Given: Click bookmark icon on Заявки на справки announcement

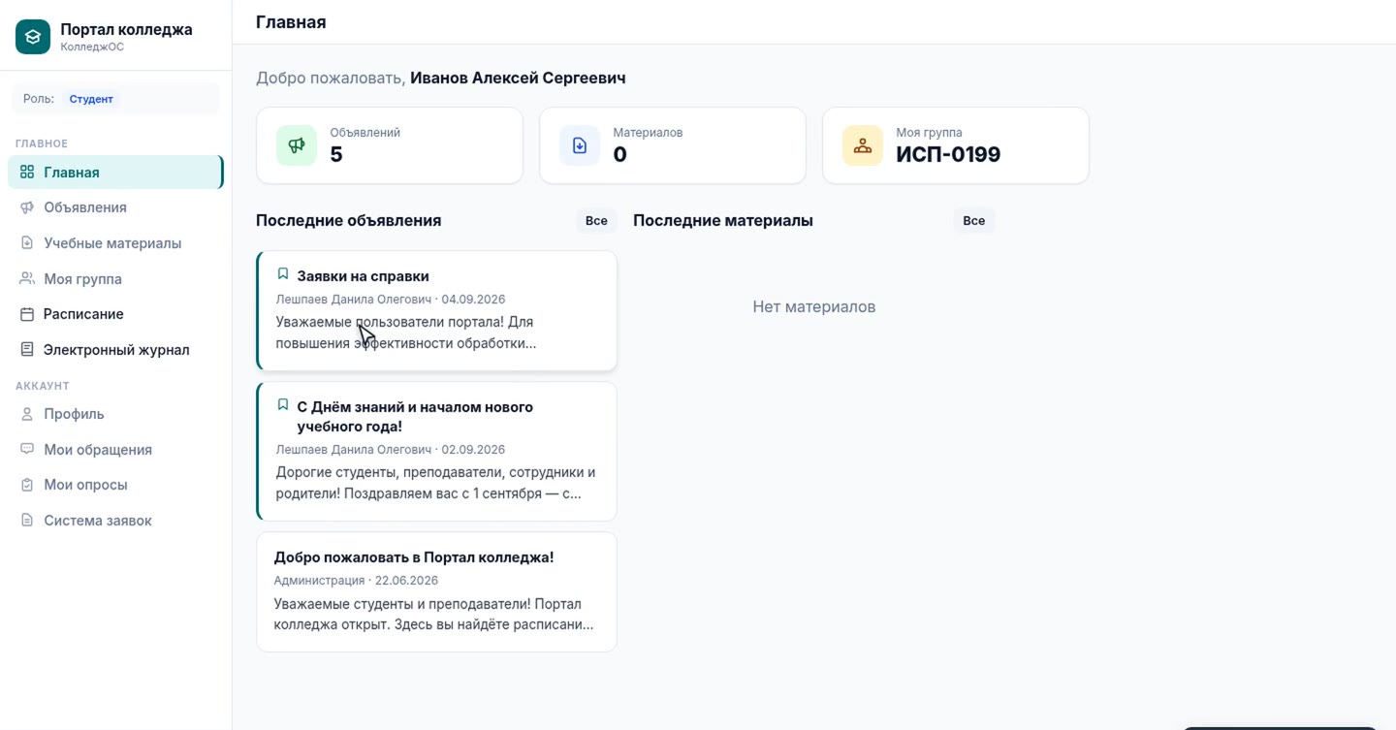Looking at the screenshot, I should 283,274.
